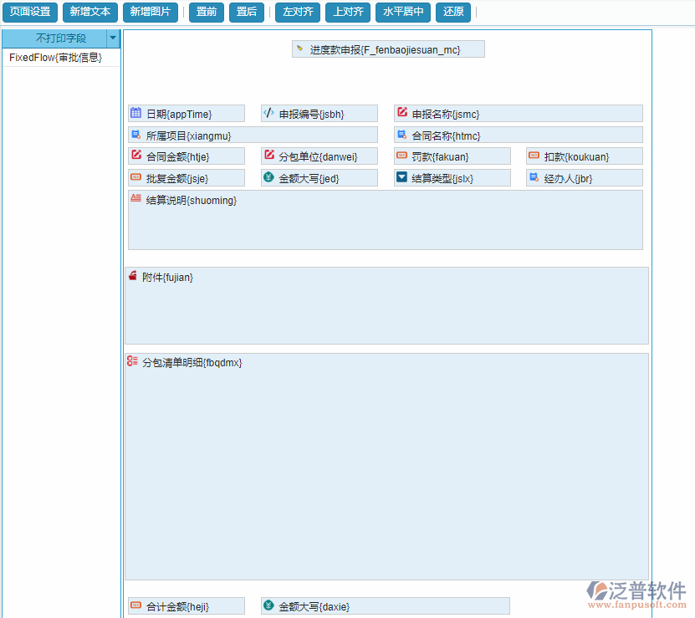Viewport: 695px width, 618px height.
Task: Apply 左对齐 left alignment
Action: 297,12
